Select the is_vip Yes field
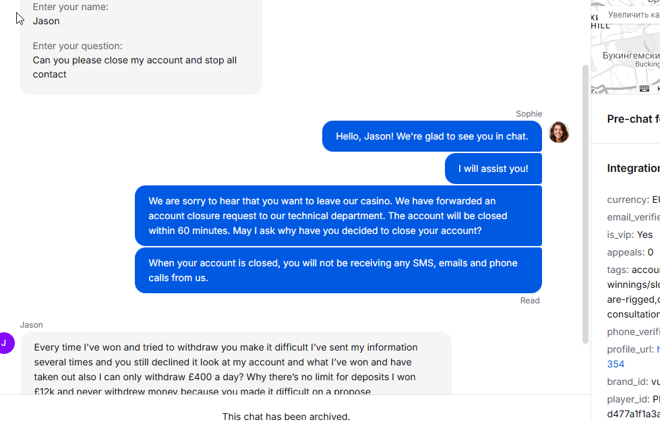Viewport: 660px width, 422px height. (630, 235)
